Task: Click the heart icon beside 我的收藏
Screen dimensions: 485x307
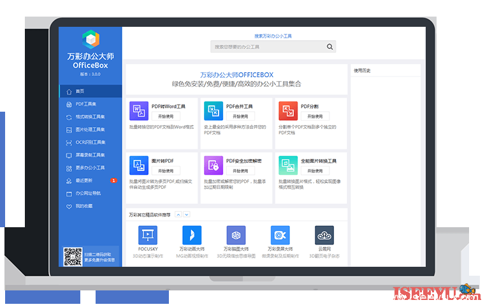Action: [69, 207]
